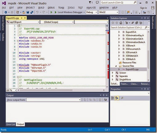Switch to the Team Explorer tab
The image size is (157, 133).
pos(124,84)
